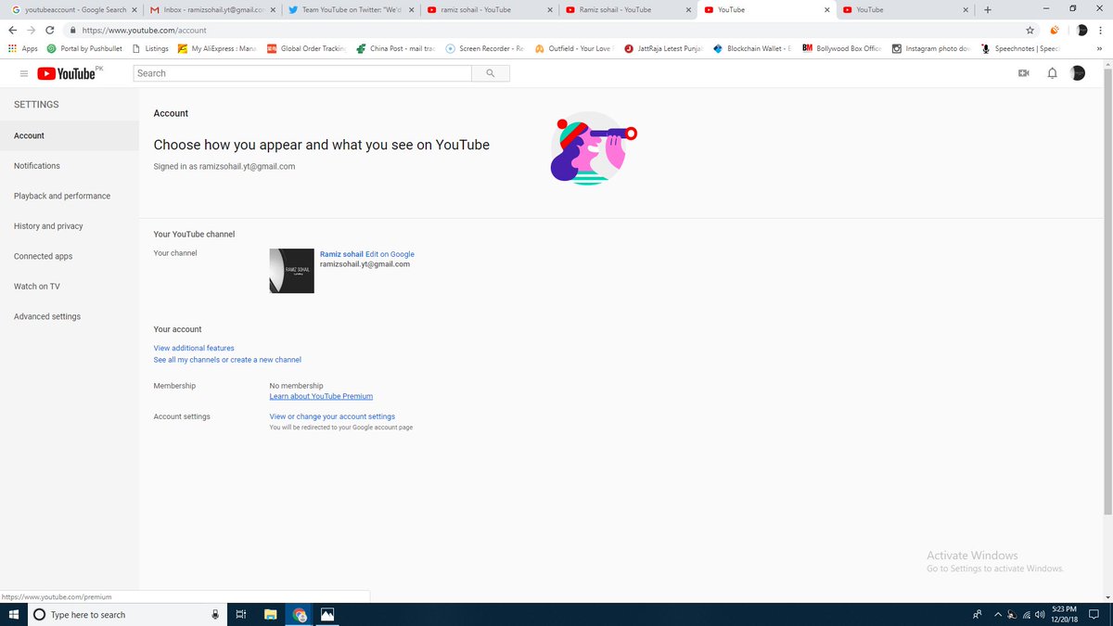This screenshot has height=626, width=1113.
Task: Open the Outfield Your Love bookmark
Action: 574,48
